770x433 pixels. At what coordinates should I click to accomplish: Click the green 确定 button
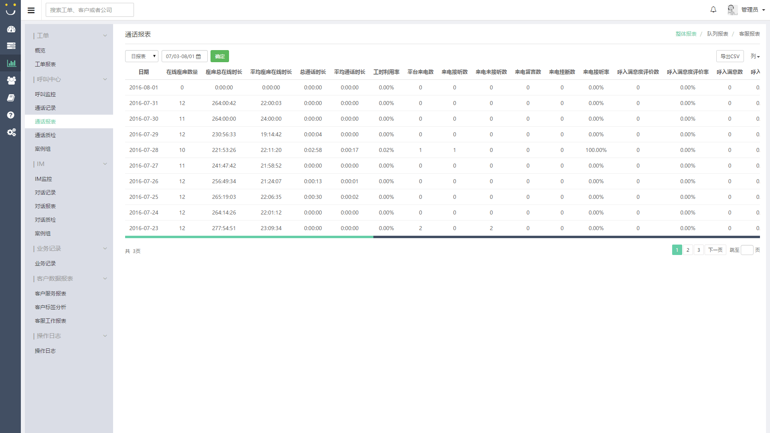click(219, 56)
